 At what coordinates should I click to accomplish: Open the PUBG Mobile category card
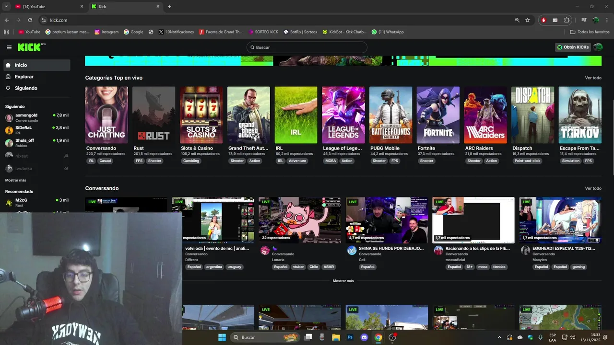tap(391, 115)
